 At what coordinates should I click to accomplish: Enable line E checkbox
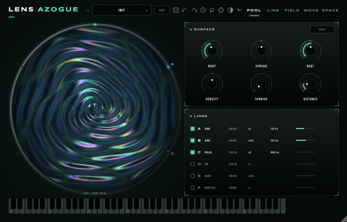pyautogui.click(x=193, y=176)
